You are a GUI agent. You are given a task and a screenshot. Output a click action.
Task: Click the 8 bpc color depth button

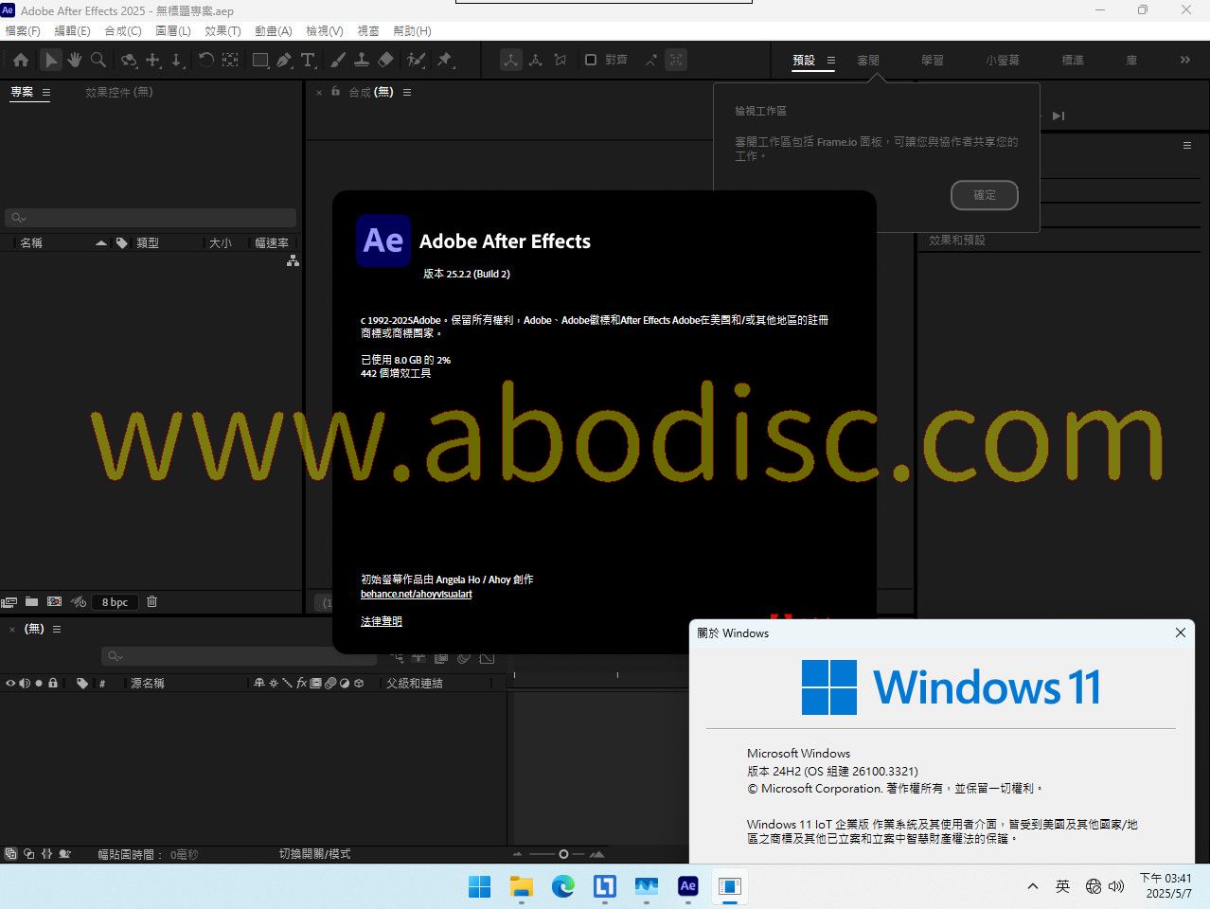[x=115, y=601]
